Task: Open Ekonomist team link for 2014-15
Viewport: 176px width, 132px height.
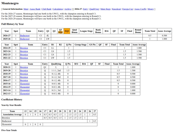Action: click(25, 87)
